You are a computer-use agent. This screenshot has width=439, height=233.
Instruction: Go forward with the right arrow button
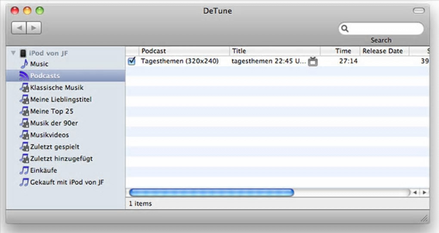(x=34, y=28)
